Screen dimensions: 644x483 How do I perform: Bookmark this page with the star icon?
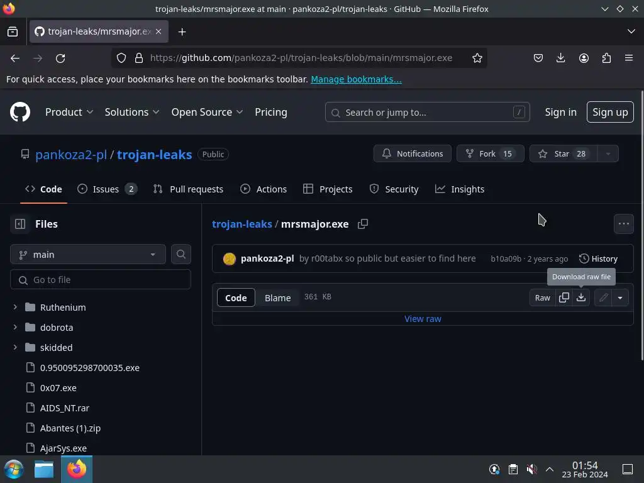(x=477, y=58)
